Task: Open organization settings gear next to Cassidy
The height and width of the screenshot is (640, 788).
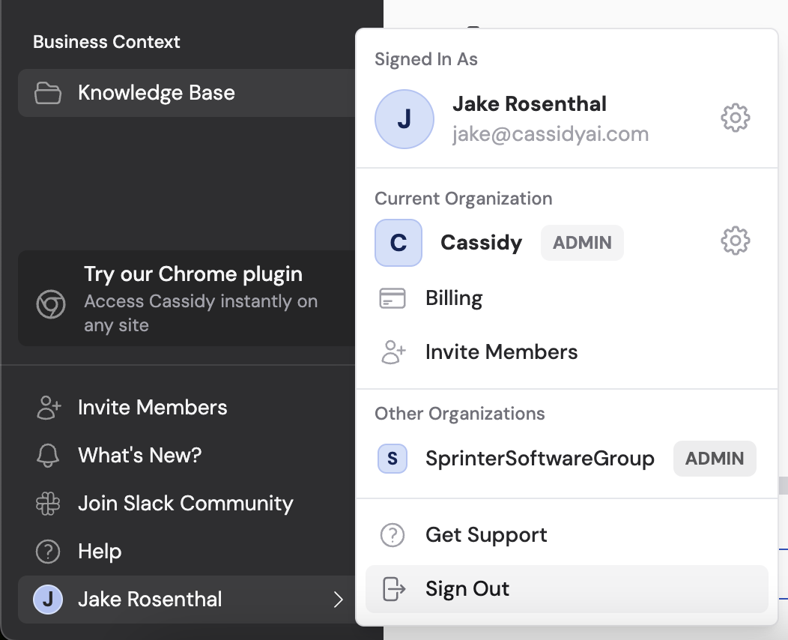Action: (x=735, y=241)
